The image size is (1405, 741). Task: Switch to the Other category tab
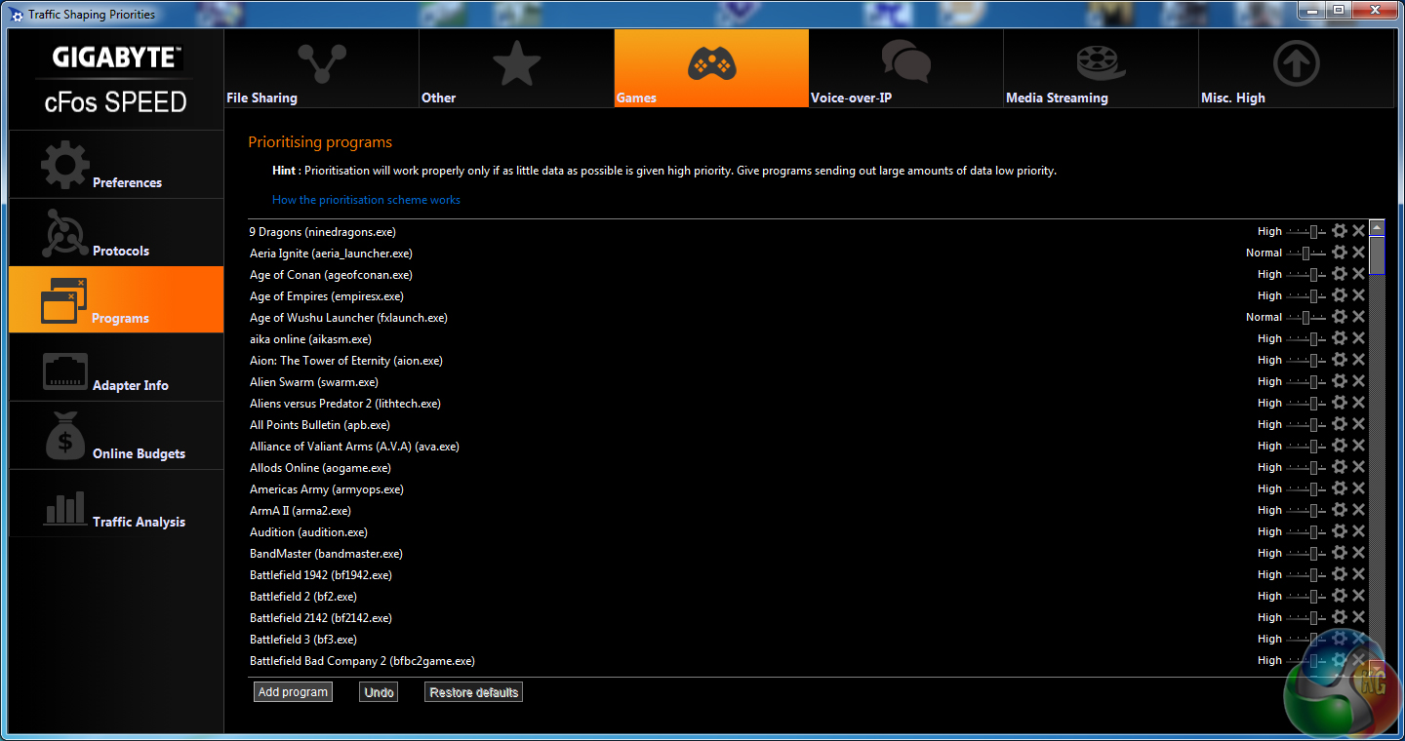[516, 67]
